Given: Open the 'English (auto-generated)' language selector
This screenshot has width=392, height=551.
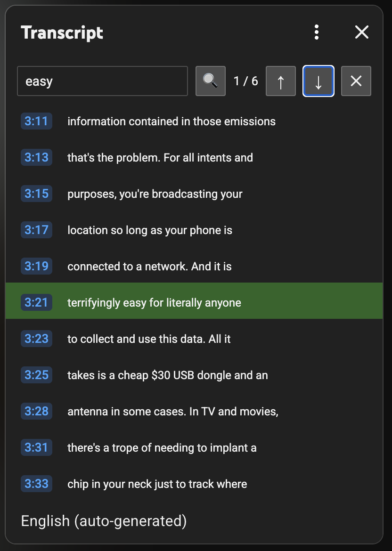Looking at the screenshot, I should [103, 521].
